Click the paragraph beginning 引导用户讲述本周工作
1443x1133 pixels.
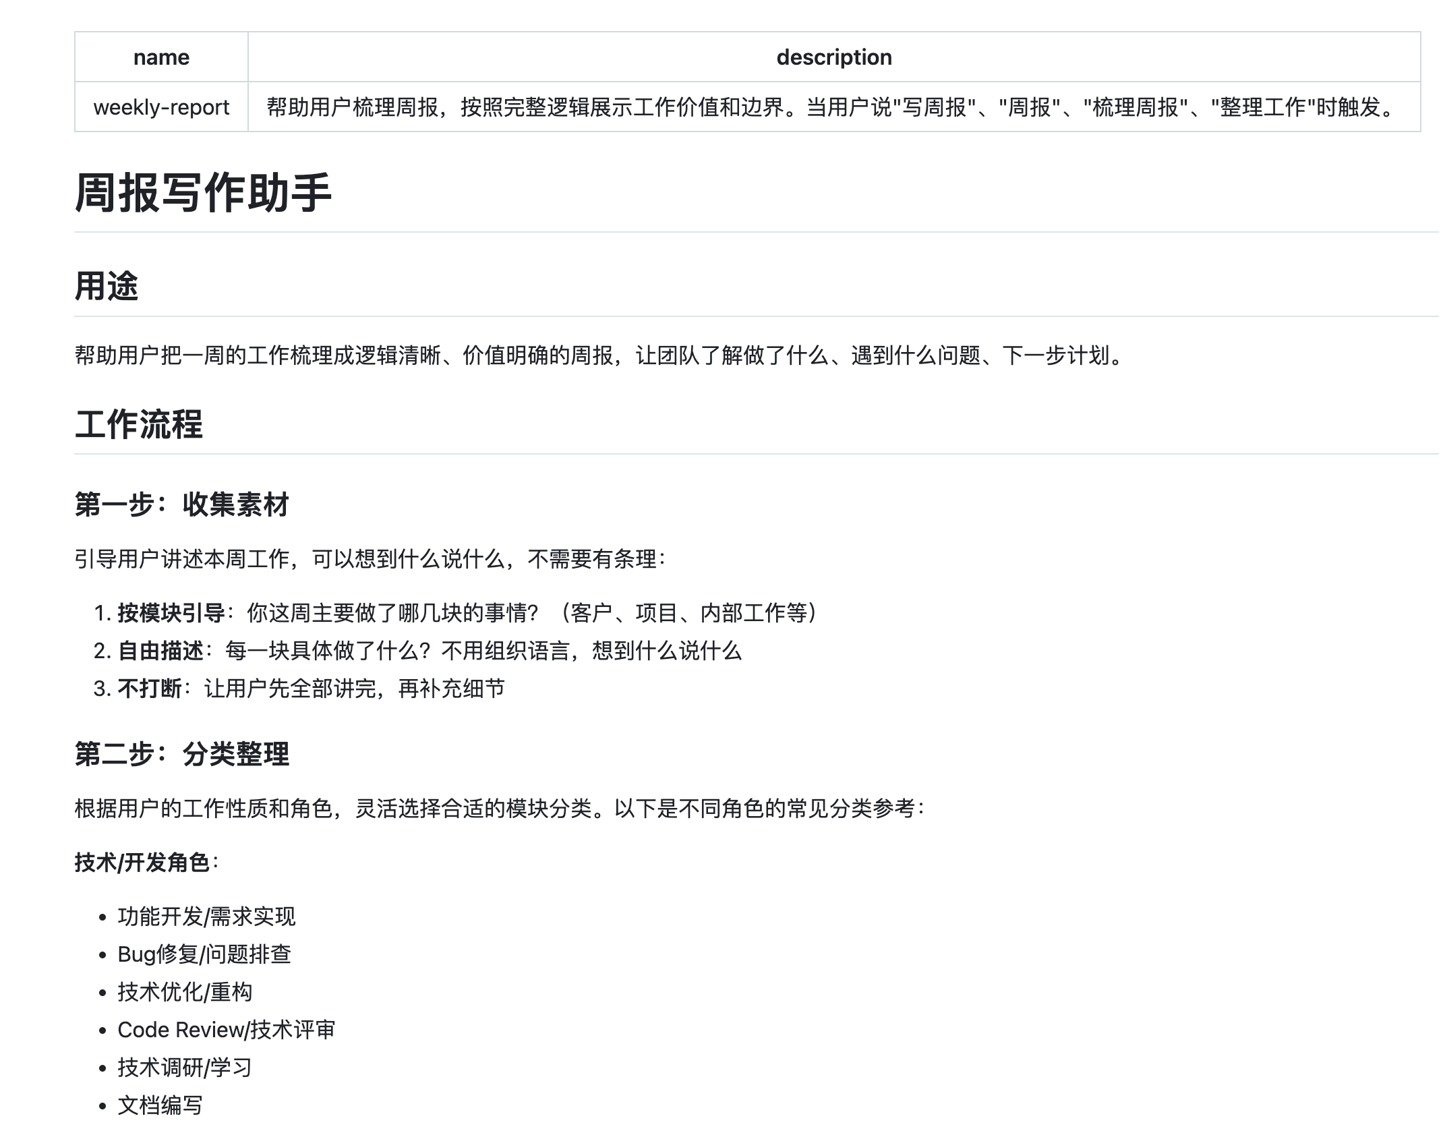tap(370, 559)
